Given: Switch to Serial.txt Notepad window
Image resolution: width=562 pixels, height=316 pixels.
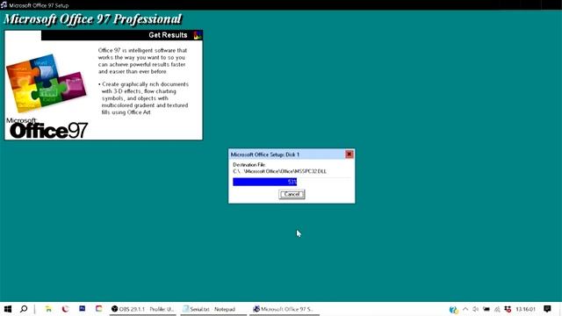Looking at the screenshot, I should pyautogui.click(x=213, y=309).
